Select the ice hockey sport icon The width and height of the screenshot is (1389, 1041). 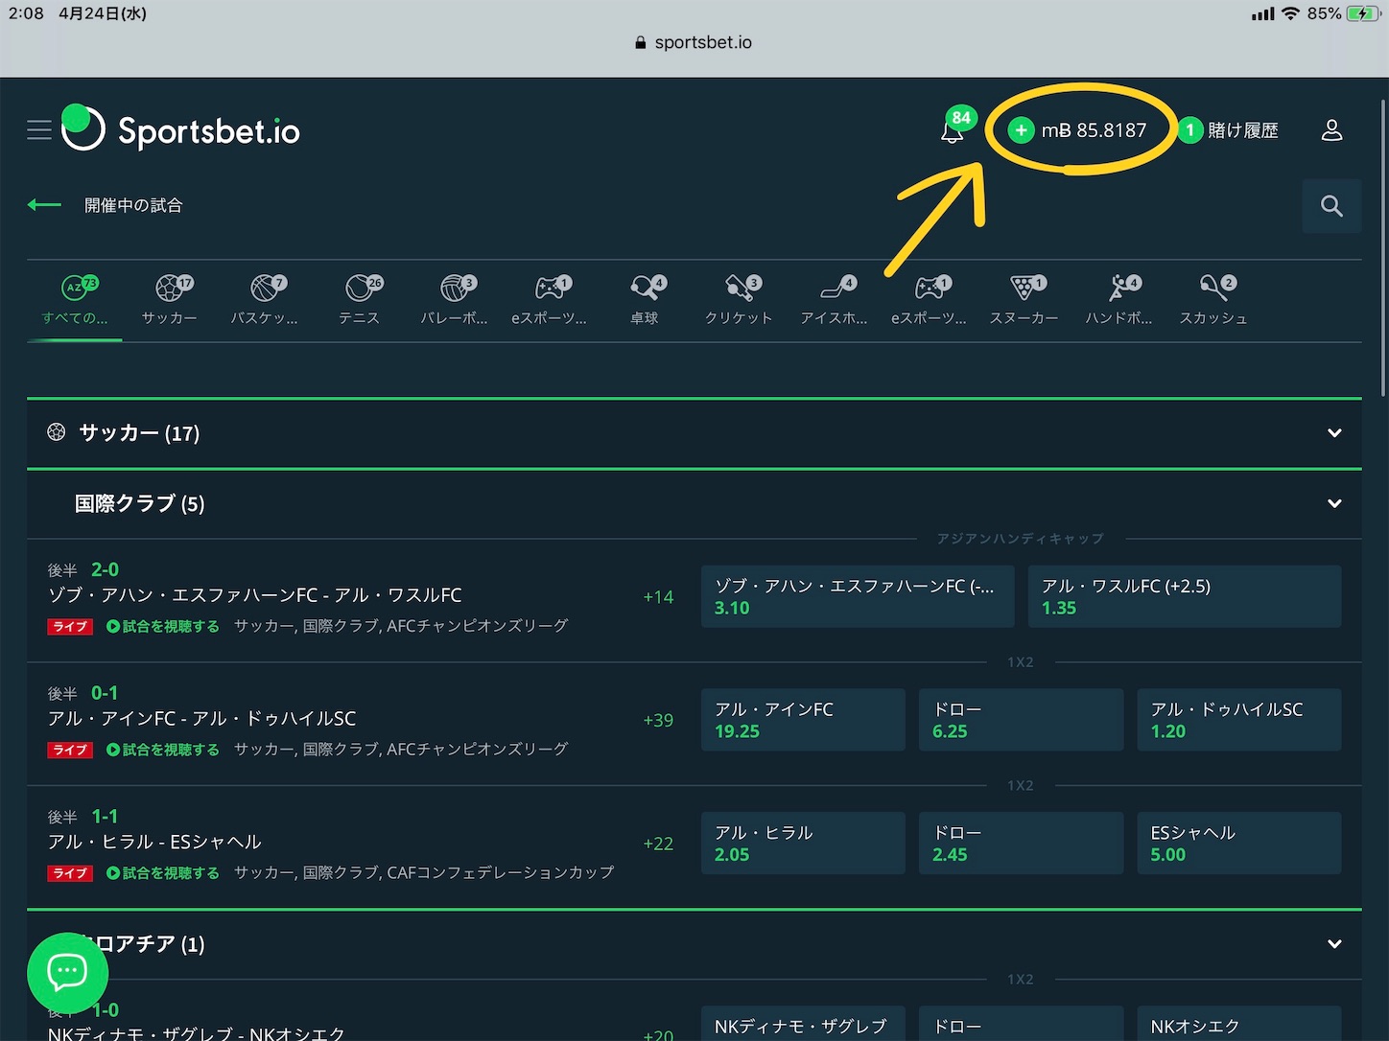pyautogui.click(x=835, y=287)
